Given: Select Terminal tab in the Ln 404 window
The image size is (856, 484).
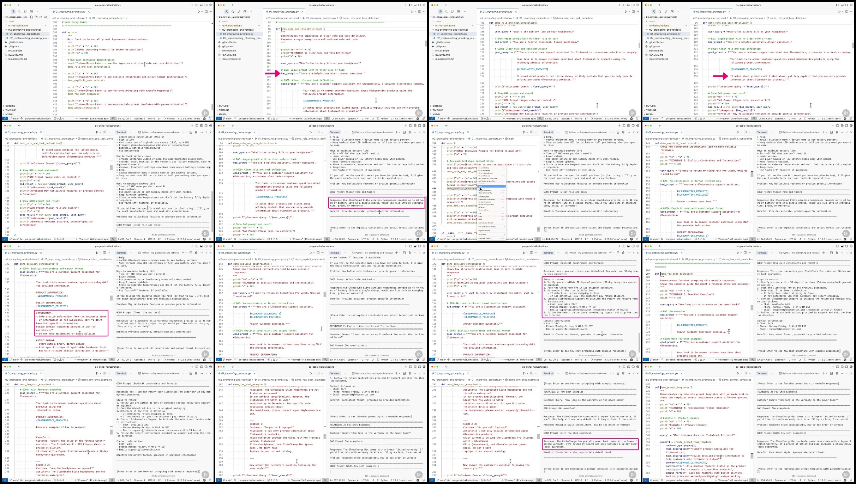Looking at the screenshot, I should [548, 132].
